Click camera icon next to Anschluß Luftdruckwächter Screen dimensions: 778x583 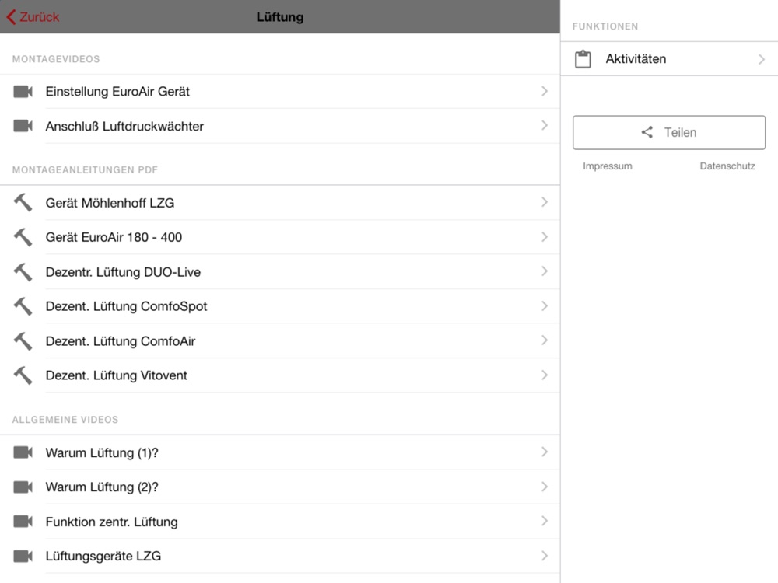coord(23,126)
